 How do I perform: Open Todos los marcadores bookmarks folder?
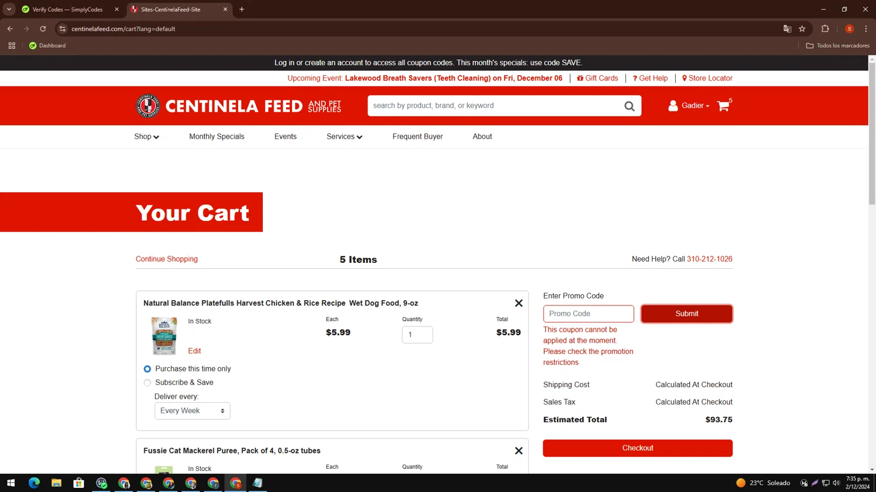click(837, 45)
